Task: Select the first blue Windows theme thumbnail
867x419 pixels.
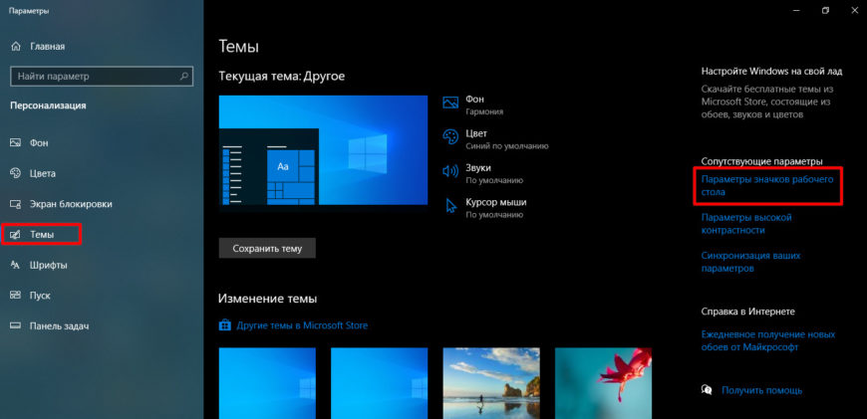Action: coord(267,383)
